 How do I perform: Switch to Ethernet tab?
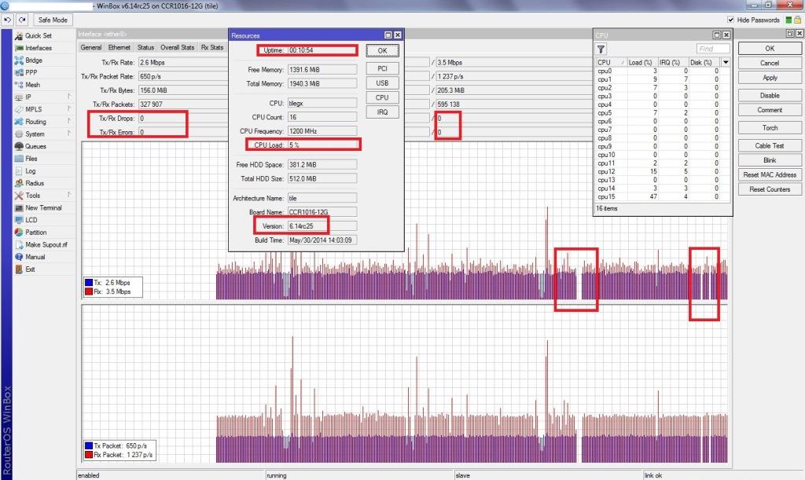point(119,48)
